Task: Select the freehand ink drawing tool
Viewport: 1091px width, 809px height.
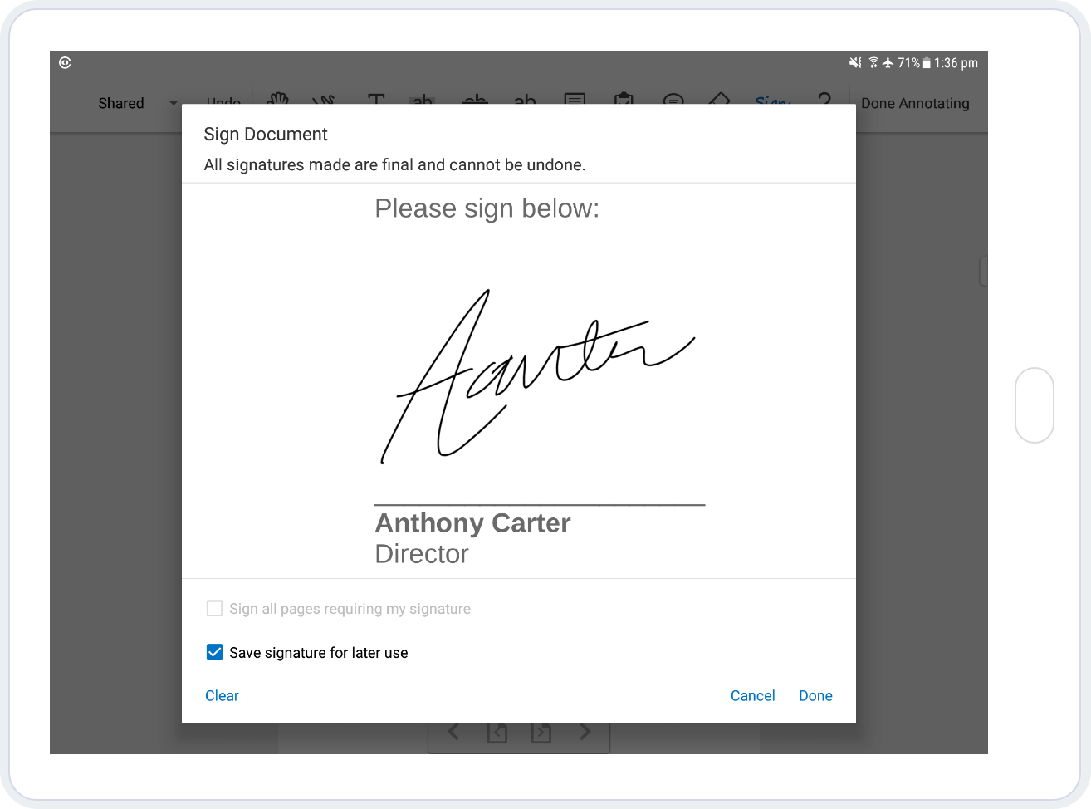Action: coord(324,100)
